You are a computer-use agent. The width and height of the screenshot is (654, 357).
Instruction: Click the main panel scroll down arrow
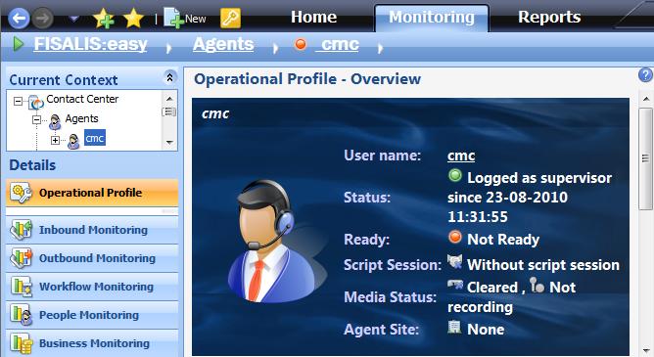645,350
